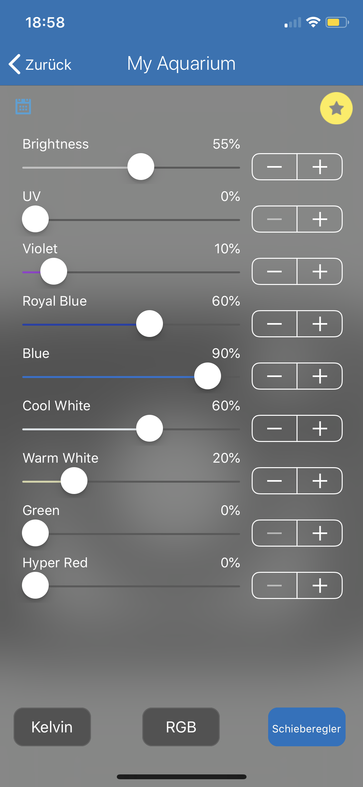The width and height of the screenshot is (363, 787).
Task: Decrease Warm White with the minus button
Action: 275,481
